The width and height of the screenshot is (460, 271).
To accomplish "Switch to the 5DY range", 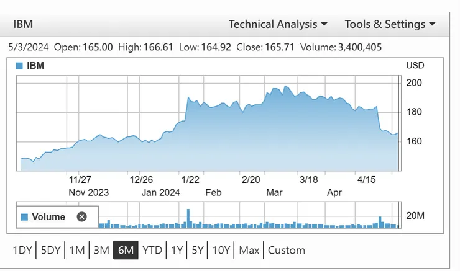I will coord(51,251).
